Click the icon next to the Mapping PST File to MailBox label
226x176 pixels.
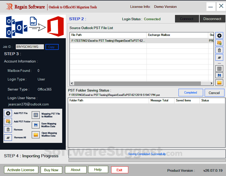click(x=36, y=115)
